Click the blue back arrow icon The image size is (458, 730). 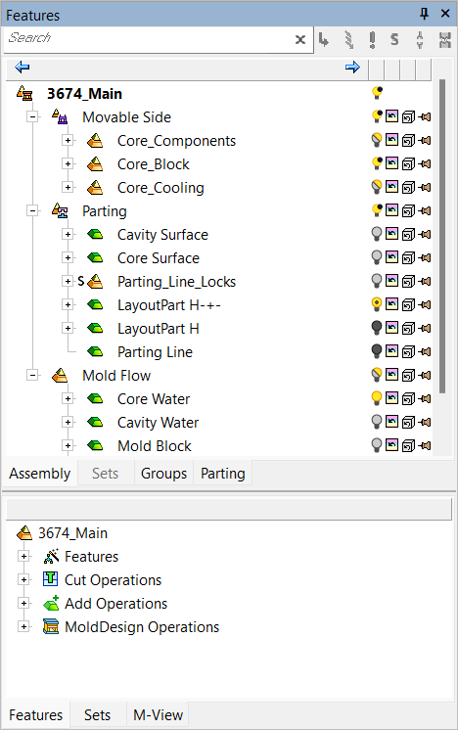[x=22, y=68]
